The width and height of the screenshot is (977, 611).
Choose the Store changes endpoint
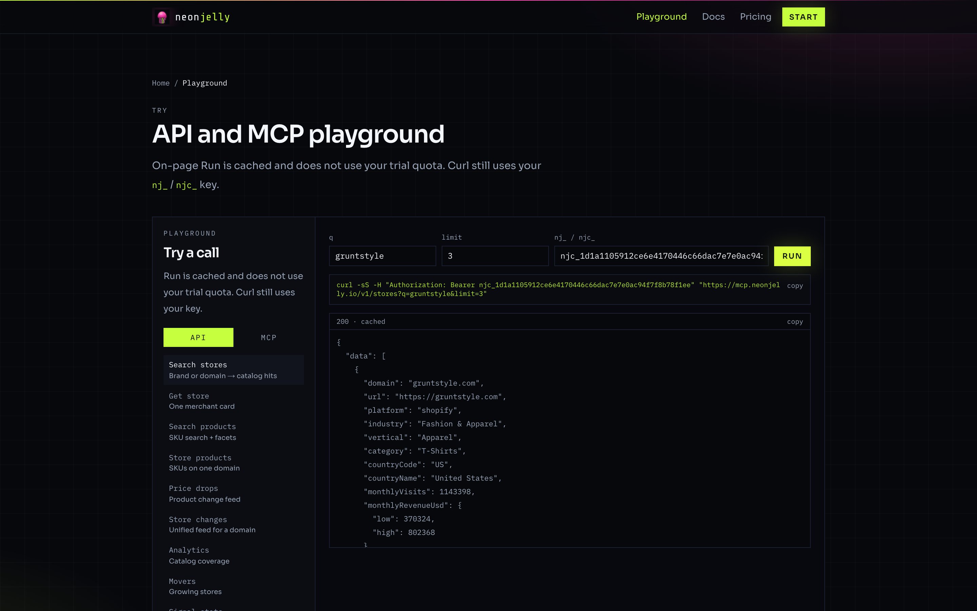coord(233,524)
